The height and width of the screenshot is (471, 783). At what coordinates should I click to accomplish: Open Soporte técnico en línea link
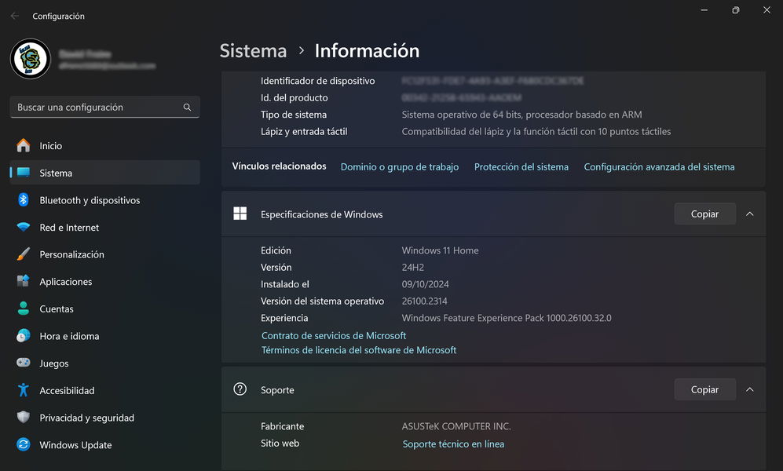tap(453, 444)
